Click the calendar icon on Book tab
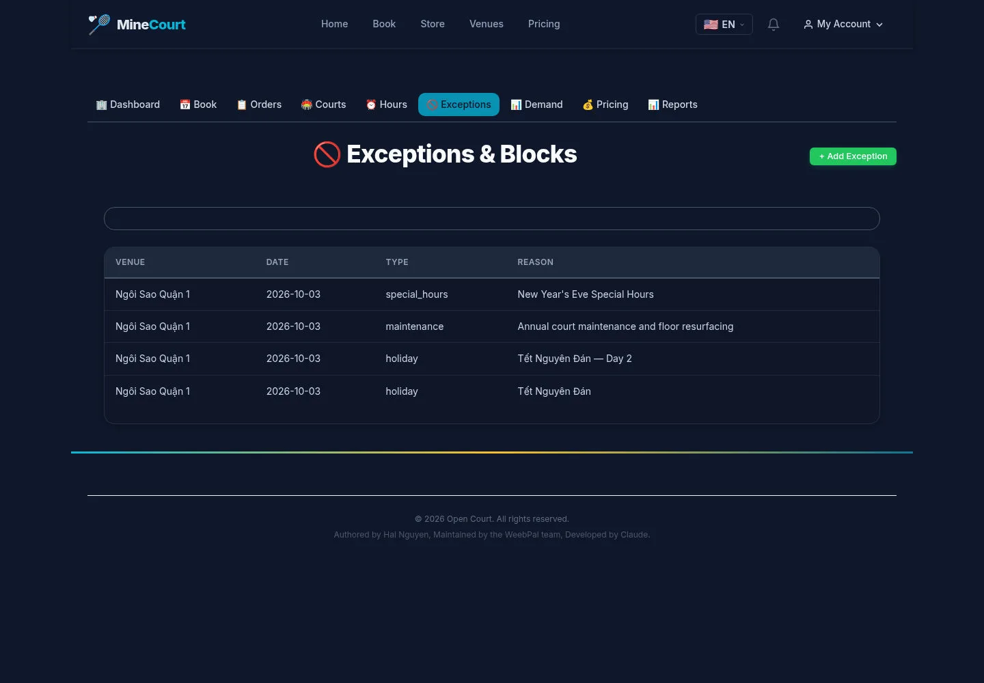Screen dimensions: 984x683 tap(185, 104)
